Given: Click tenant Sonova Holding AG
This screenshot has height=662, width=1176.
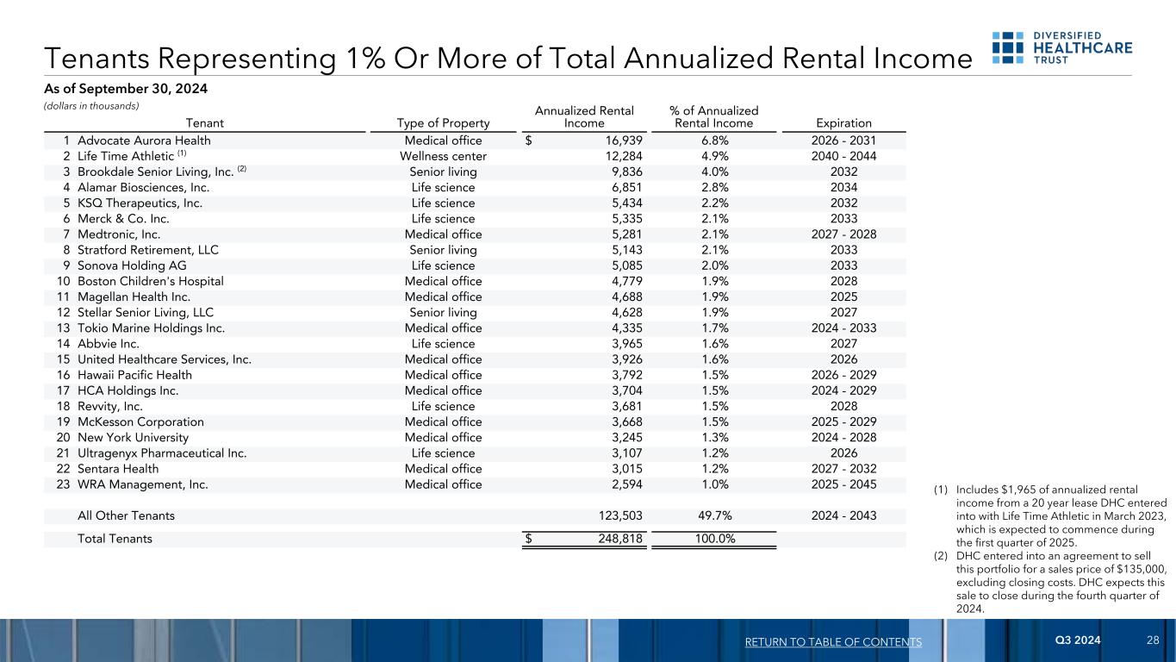Looking at the screenshot, I should [x=131, y=265].
